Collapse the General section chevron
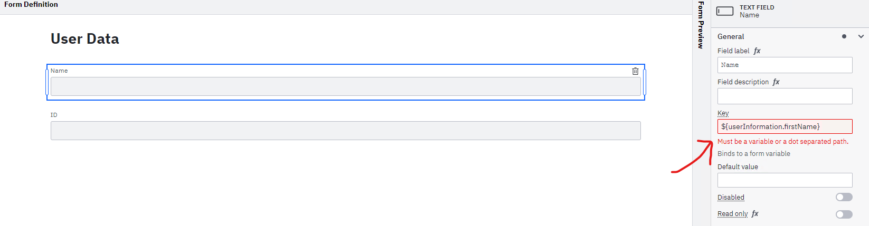Screen dimensions: 869x226 click(x=861, y=36)
